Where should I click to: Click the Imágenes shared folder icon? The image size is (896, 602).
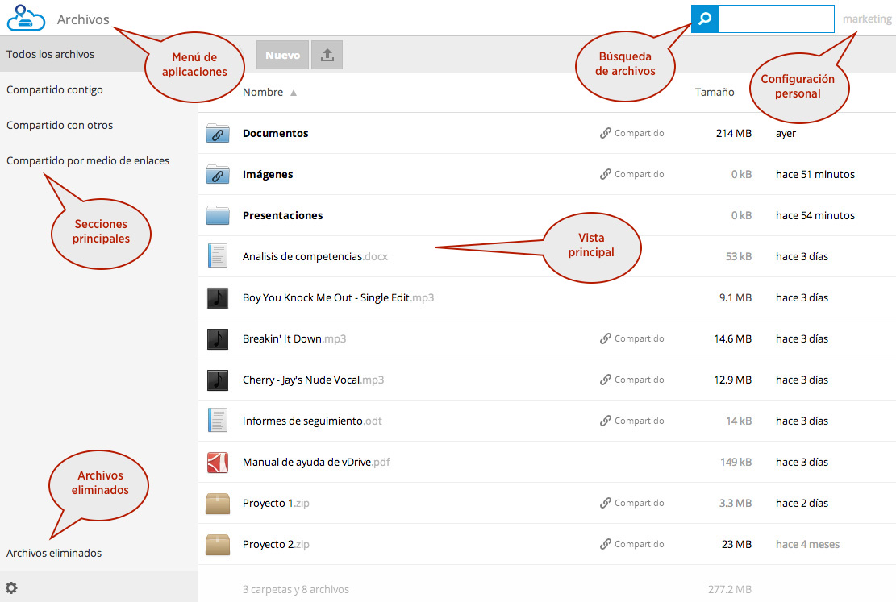click(218, 174)
